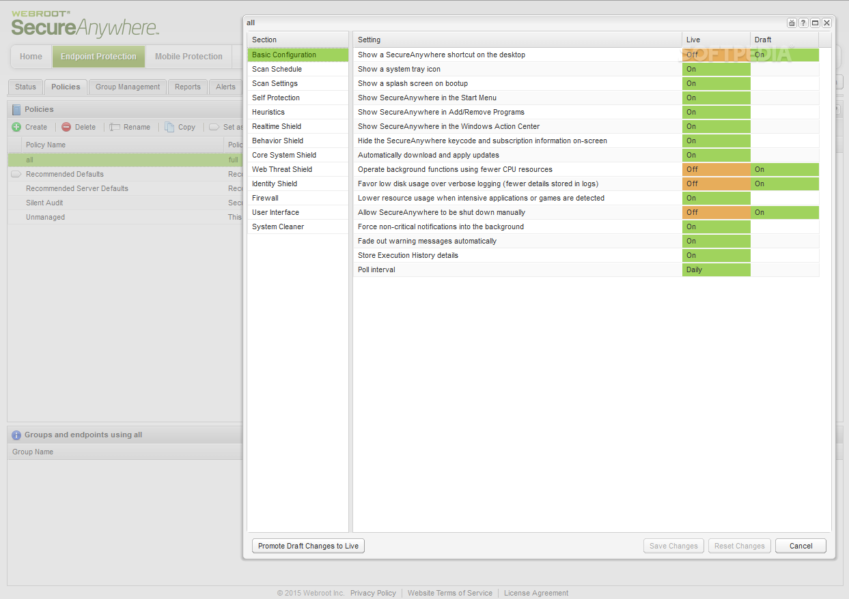Toggle Draft On for low disk usage setting
This screenshot has width=849, height=599.
[x=785, y=184]
